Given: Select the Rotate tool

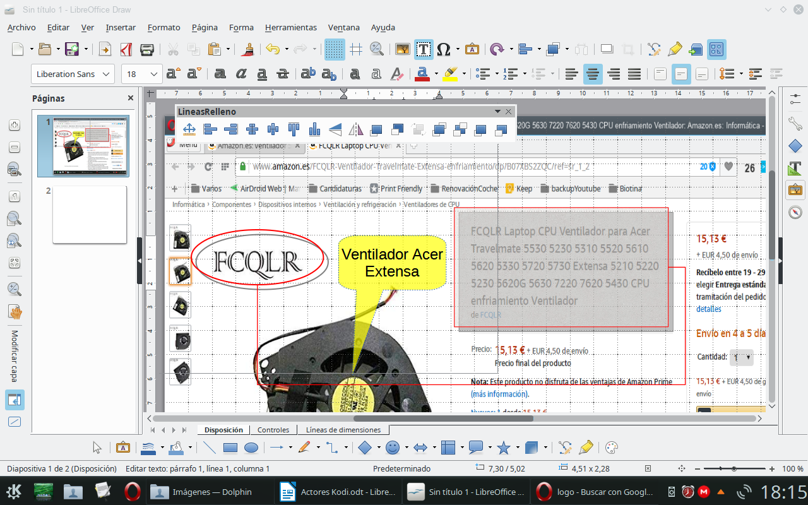Looking at the screenshot, I should (x=496, y=49).
